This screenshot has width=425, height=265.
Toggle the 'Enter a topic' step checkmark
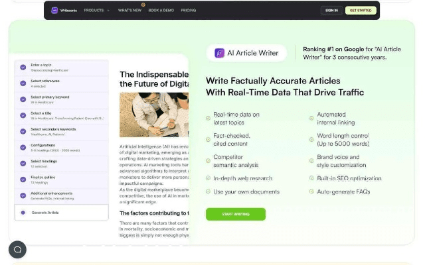(x=23, y=67)
